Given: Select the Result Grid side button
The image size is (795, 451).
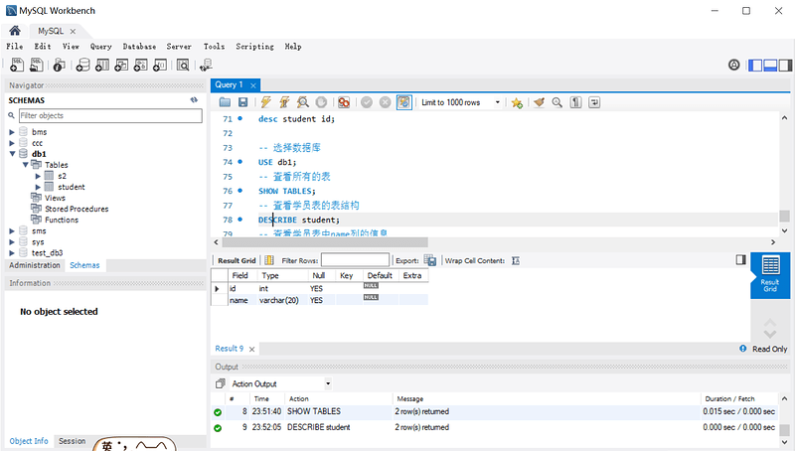Looking at the screenshot, I should point(770,275).
